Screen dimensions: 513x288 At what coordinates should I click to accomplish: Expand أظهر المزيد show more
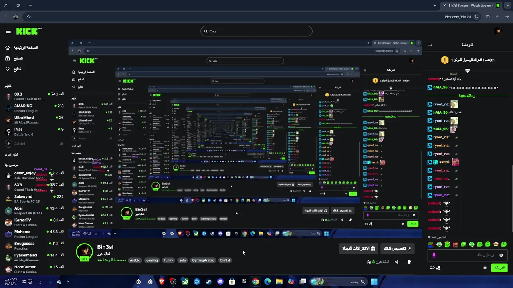tap(11, 154)
